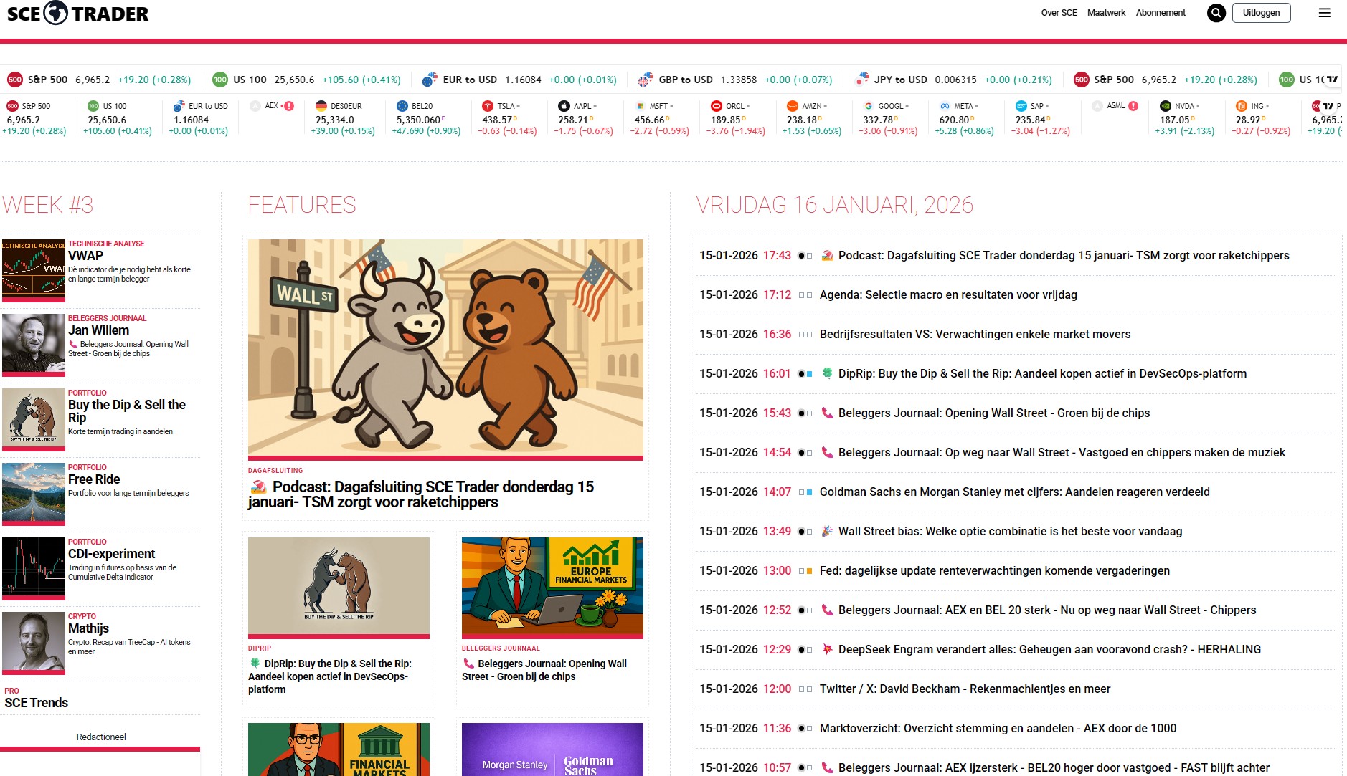Open Abonnement menu item
The image size is (1347, 776).
1161,13
